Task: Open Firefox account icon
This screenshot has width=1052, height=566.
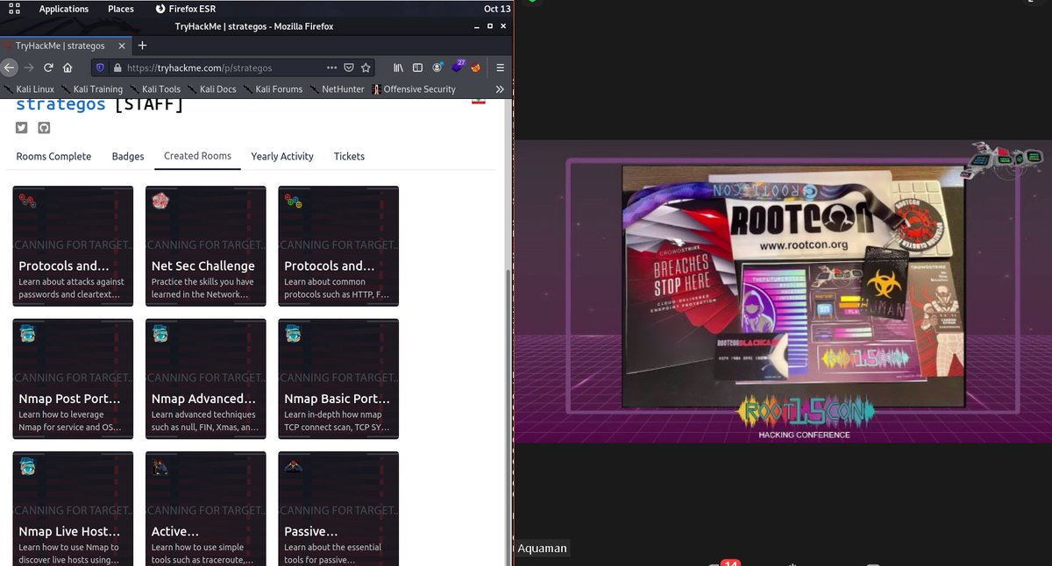Action: (x=437, y=67)
